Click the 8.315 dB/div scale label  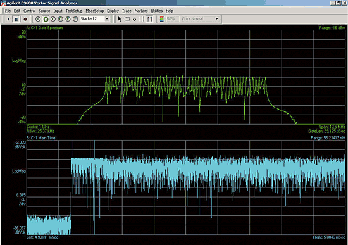click(x=21, y=199)
